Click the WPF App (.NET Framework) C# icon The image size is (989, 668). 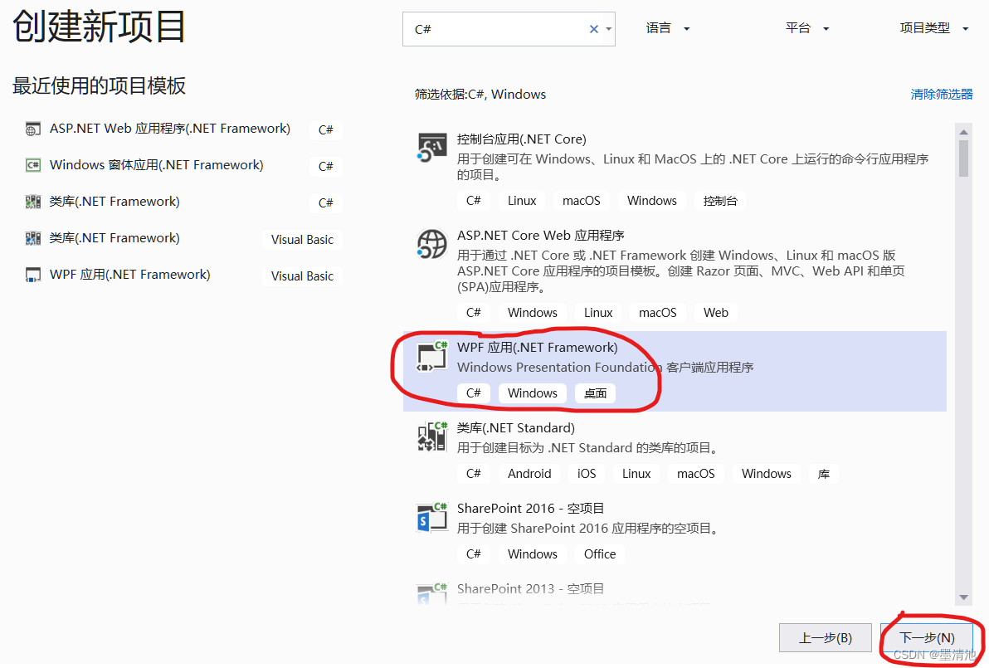coord(432,356)
